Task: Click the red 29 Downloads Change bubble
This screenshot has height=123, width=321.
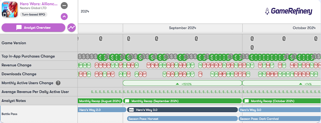Action: coord(101,74)
